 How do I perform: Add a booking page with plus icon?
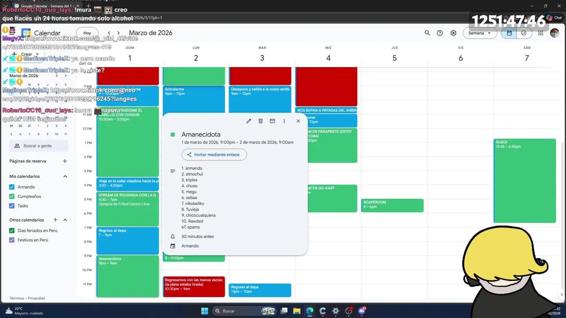click(x=65, y=161)
